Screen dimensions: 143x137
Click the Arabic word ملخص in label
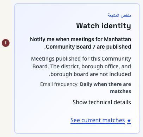tap(126, 15)
